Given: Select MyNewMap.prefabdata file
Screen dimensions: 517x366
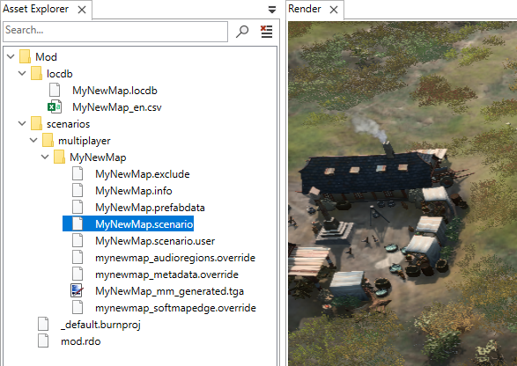Looking at the screenshot, I should click(150, 208).
